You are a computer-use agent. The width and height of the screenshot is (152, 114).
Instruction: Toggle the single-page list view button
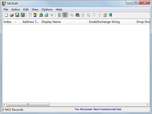(x=59, y=15)
